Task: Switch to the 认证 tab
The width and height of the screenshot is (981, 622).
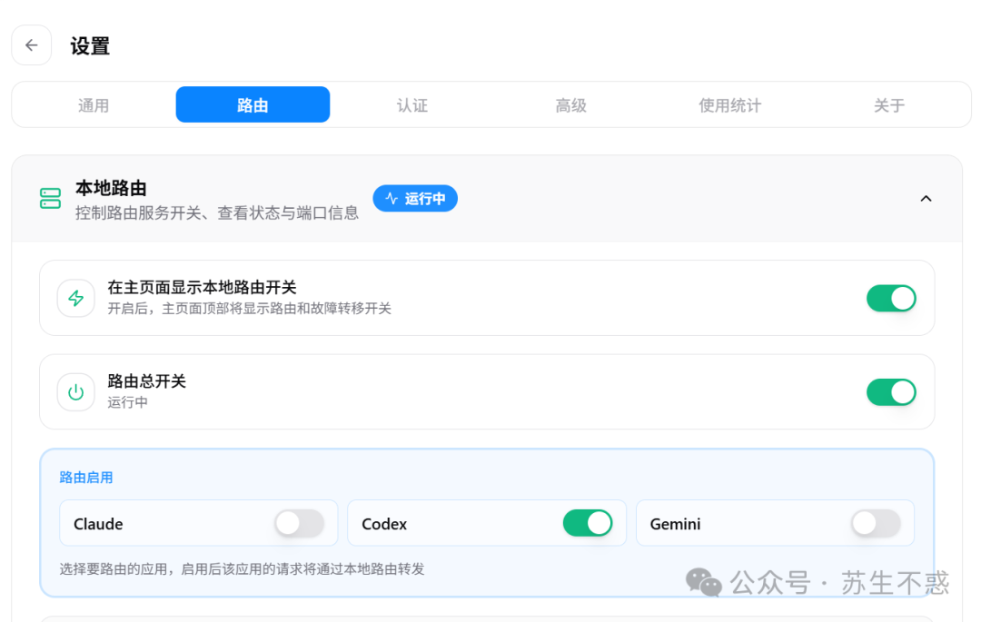Action: (411, 105)
